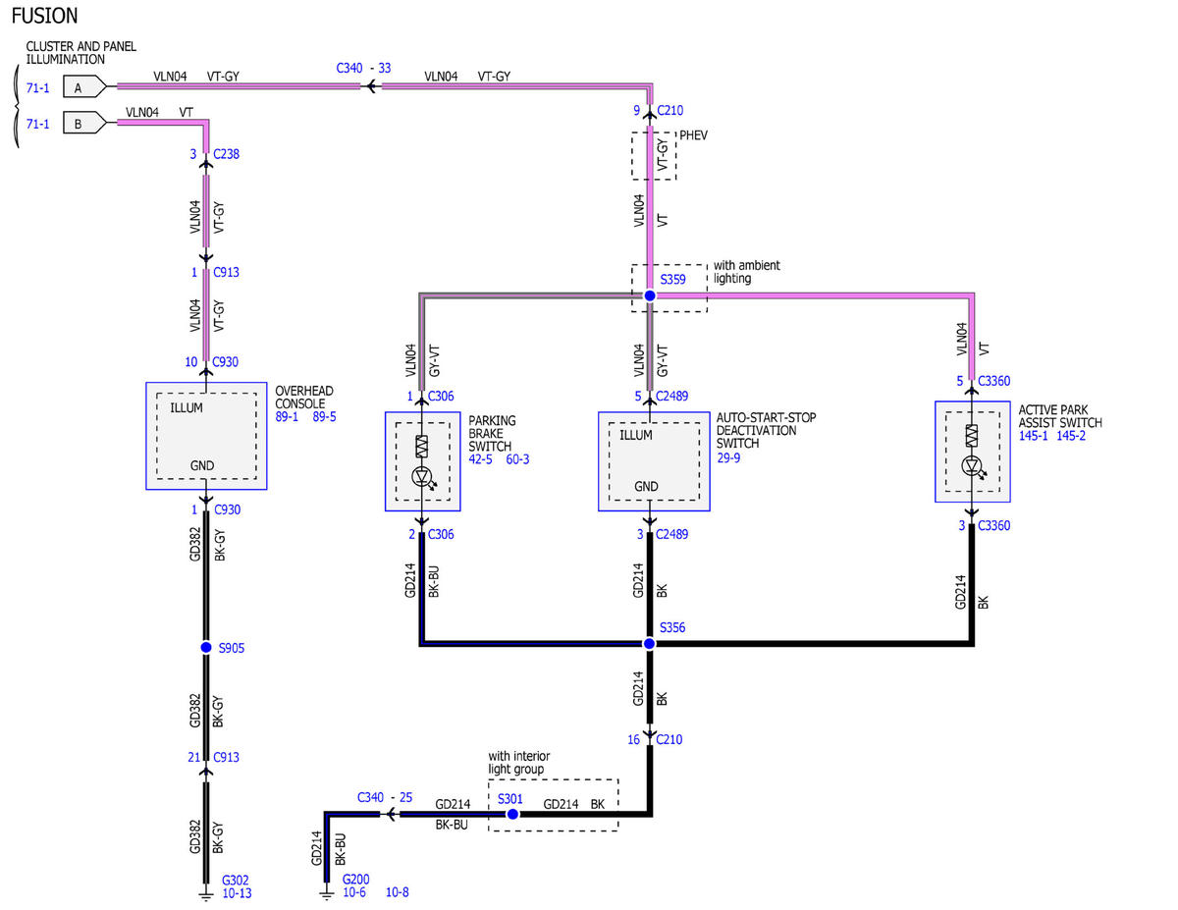Click the G200 ground symbol
1178x910 pixels.
tap(326, 894)
